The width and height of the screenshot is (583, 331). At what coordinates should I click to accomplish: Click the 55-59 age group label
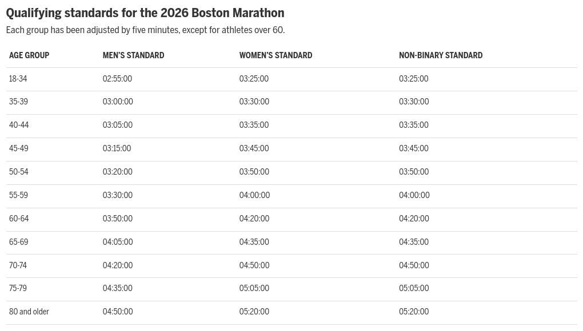pyautogui.click(x=18, y=195)
